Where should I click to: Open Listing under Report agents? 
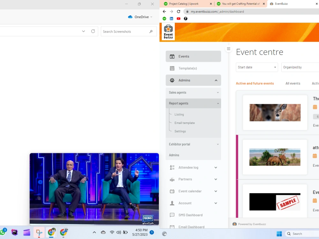point(179,114)
